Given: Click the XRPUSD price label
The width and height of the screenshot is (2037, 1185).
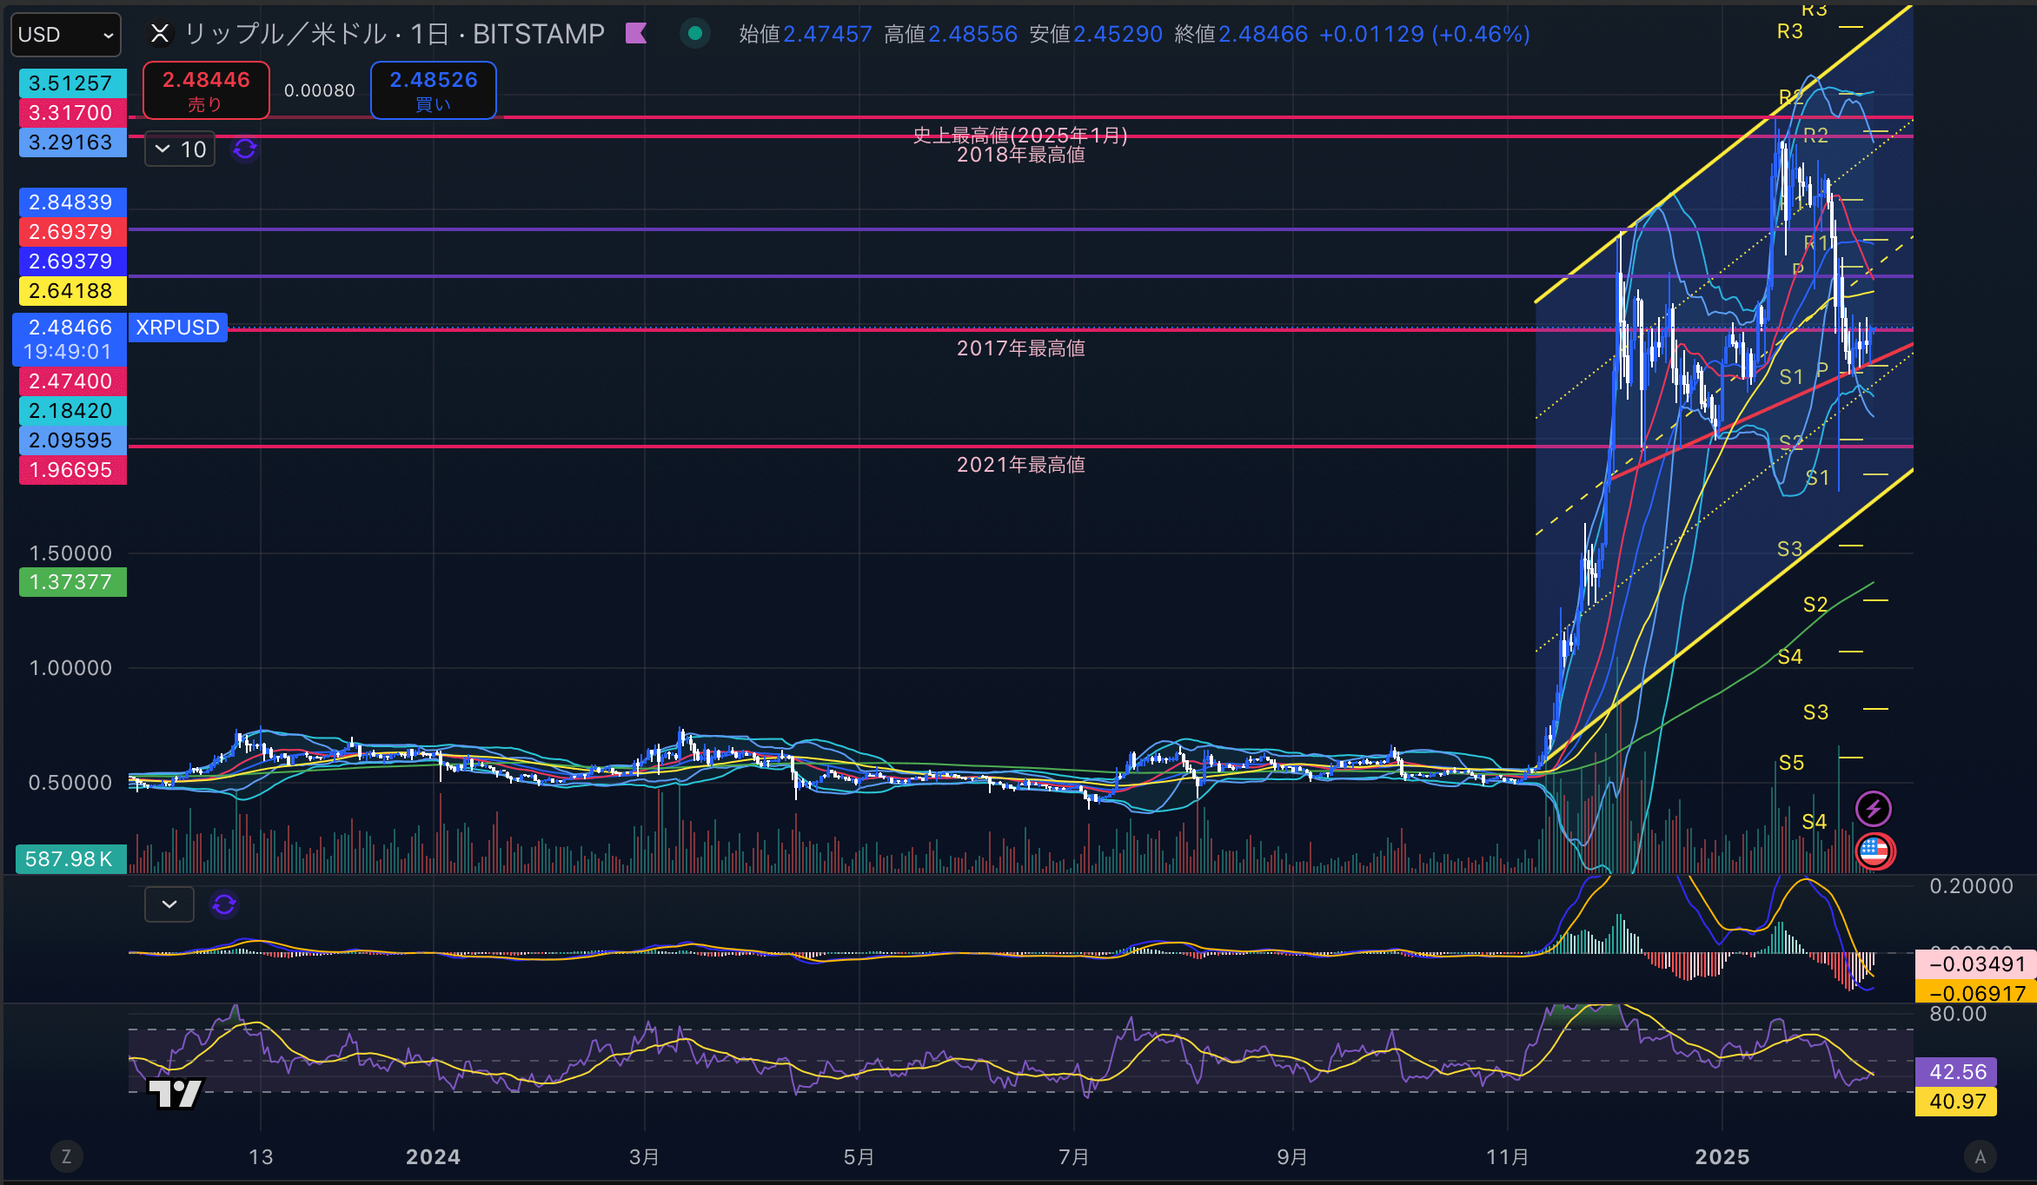Looking at the screenshot, I should click(x=178, y=328).
